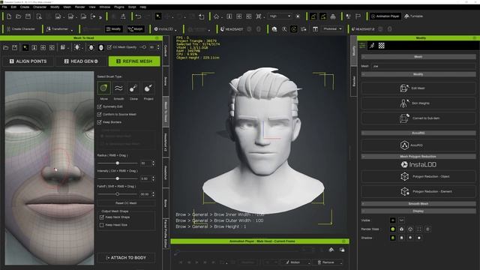Click the Reset CC Mesh button
Image resolution: width=480 pixels, height=270 pixels.
click(x=126, y=203)
